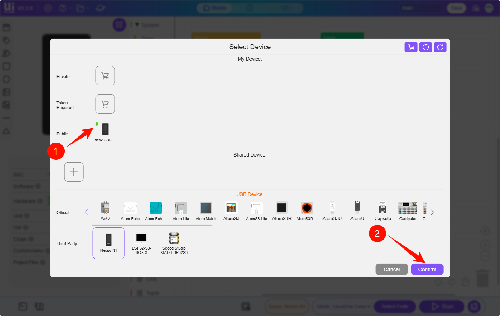
Task: Select the AtomS3 device
Action: [x=231, y=211]
